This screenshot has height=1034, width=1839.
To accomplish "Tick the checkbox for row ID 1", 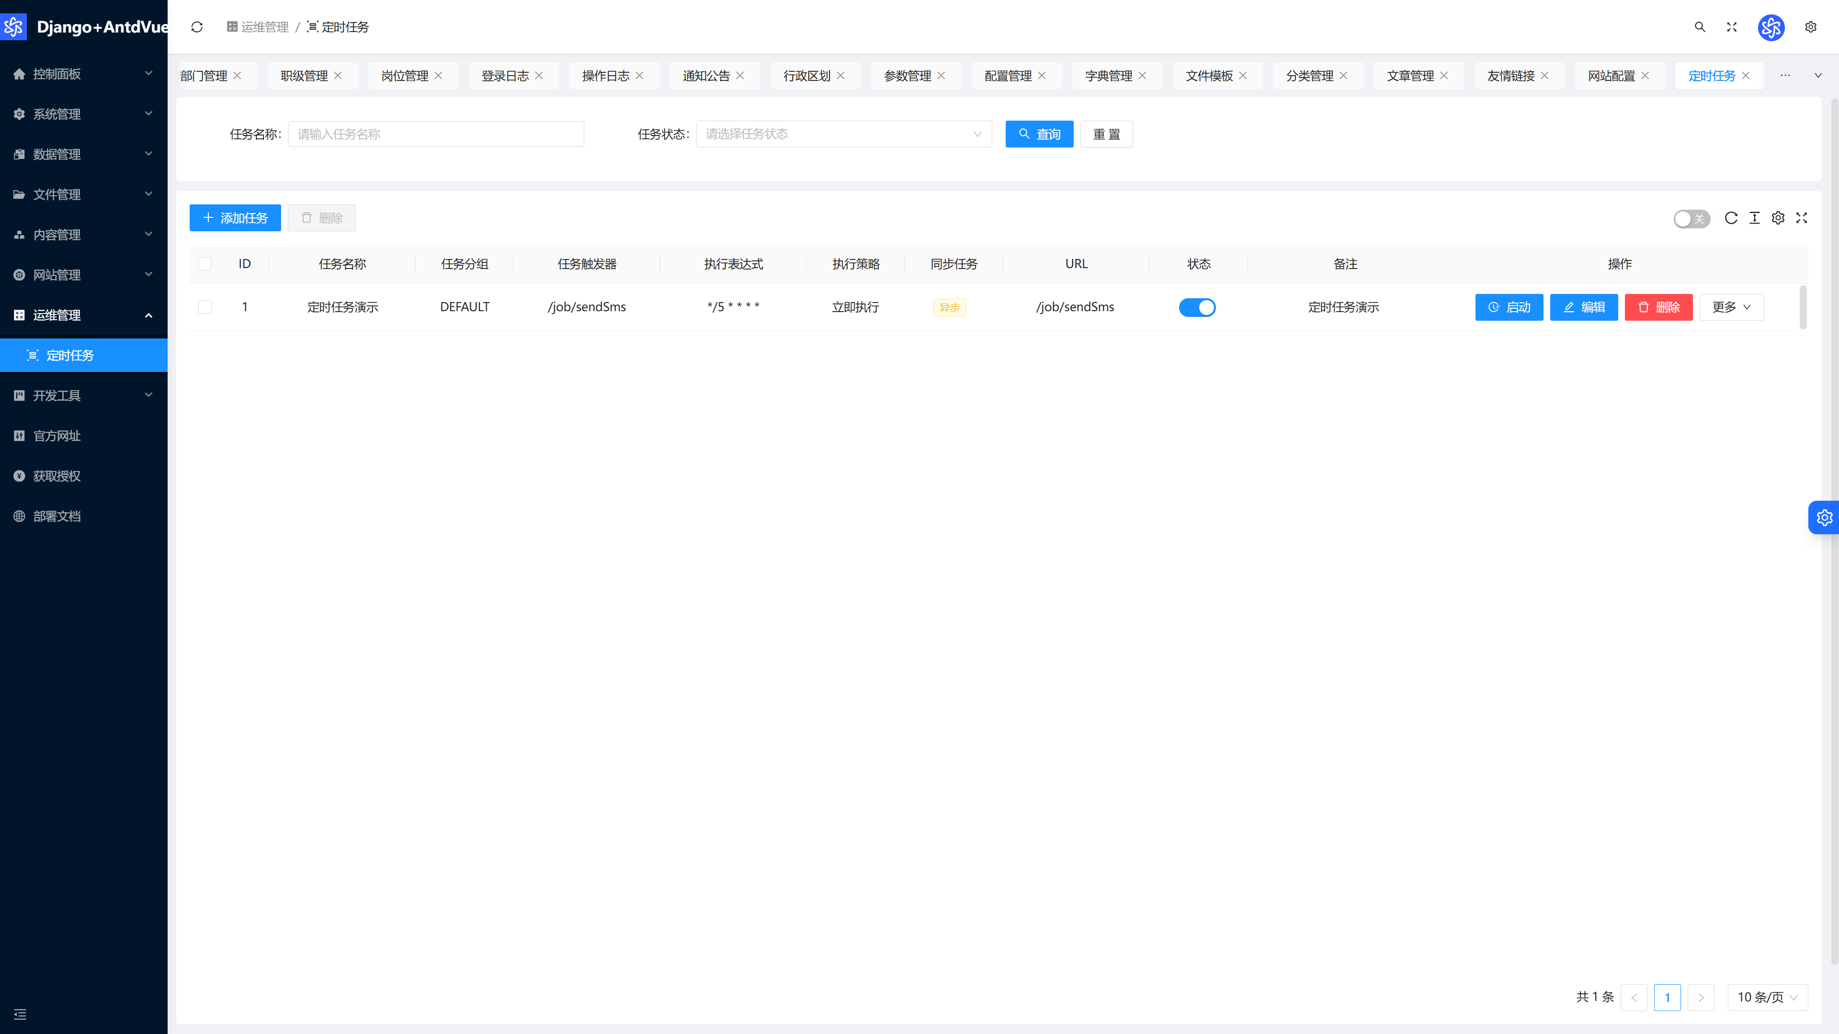I will 205,307.
